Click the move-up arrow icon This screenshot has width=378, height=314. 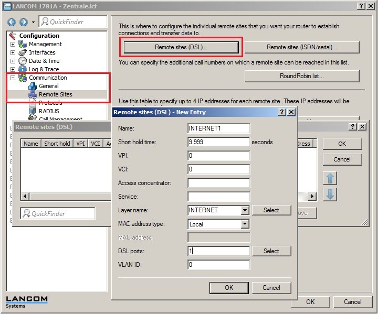tap(330, 178)
